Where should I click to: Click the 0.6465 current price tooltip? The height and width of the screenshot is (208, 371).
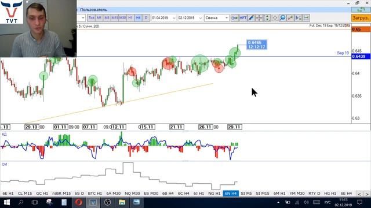257,44
